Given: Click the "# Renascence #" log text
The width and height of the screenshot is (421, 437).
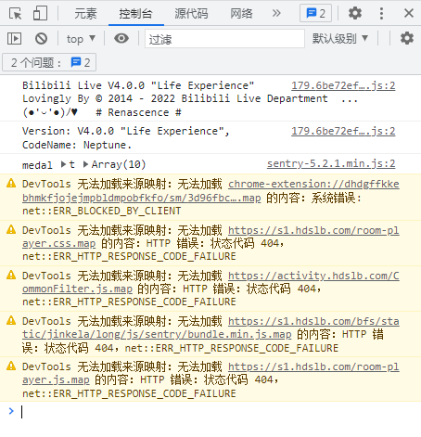Looking at the screenshot, I should [138, 112].
